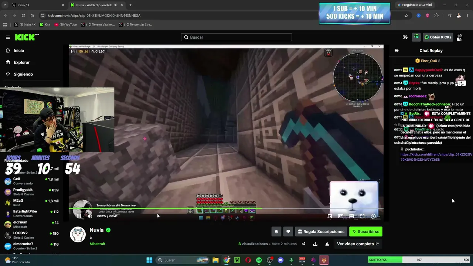
Task: Open the Minecraft launcher on taskbar
Action: (237, 260)
